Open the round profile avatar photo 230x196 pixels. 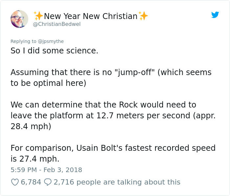click(19, 19)
